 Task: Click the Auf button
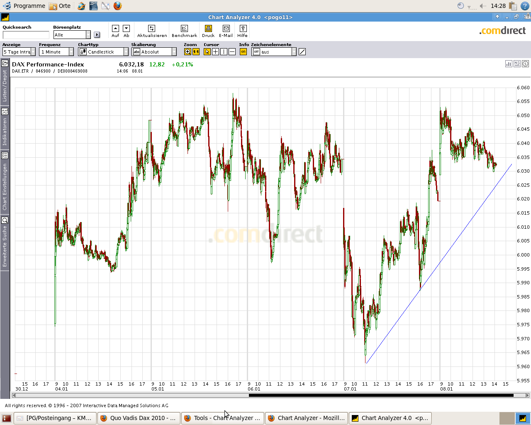(115, 28)
